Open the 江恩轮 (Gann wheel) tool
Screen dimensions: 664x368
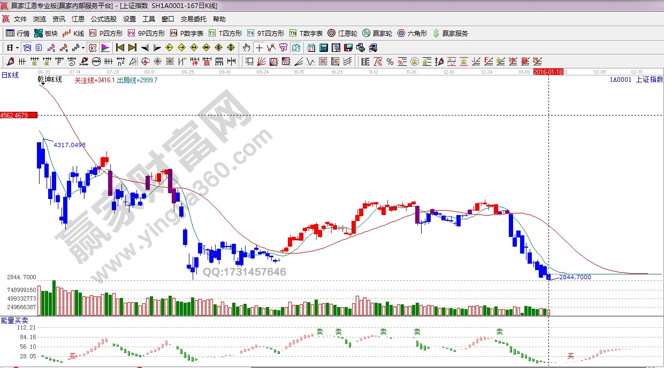(x=342, y=33)
